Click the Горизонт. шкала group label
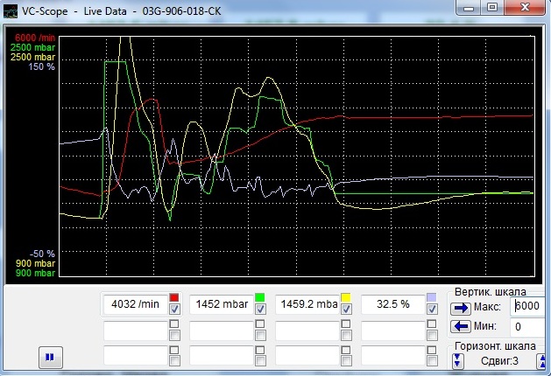This screenshot has width=551, height=376. pos(495,346)
